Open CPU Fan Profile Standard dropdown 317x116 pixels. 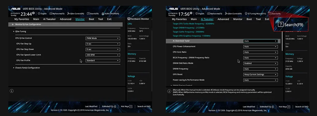pos(103,60)
